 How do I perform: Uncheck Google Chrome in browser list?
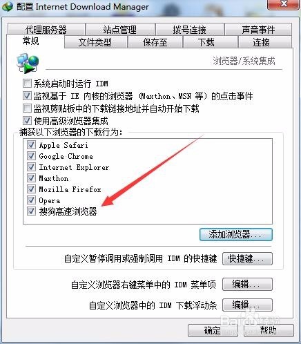pyautogui.click(x=31, y=156)
